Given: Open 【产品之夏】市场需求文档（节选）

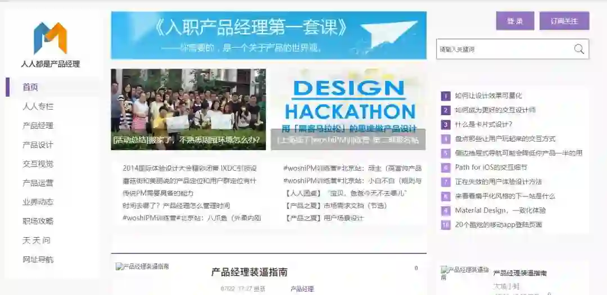Looking at the screenshot, I should pos(335,206).
